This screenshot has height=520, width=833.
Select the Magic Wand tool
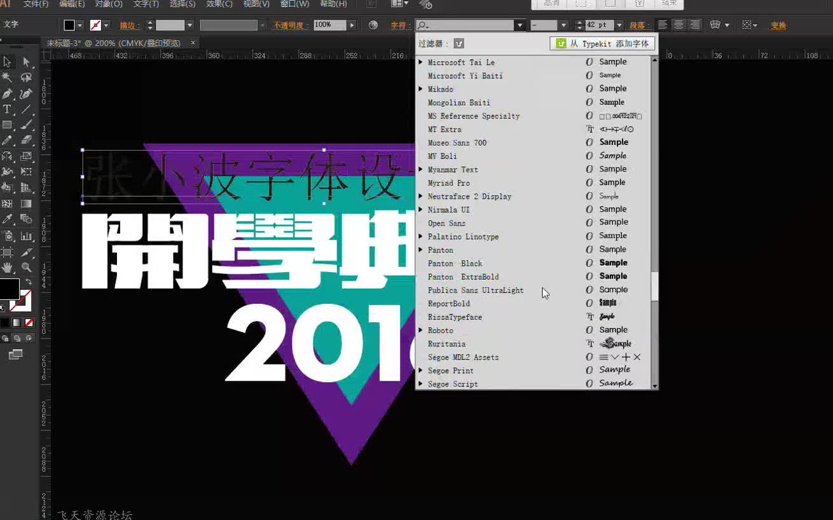pyautogui.click(x=8, y=77)
